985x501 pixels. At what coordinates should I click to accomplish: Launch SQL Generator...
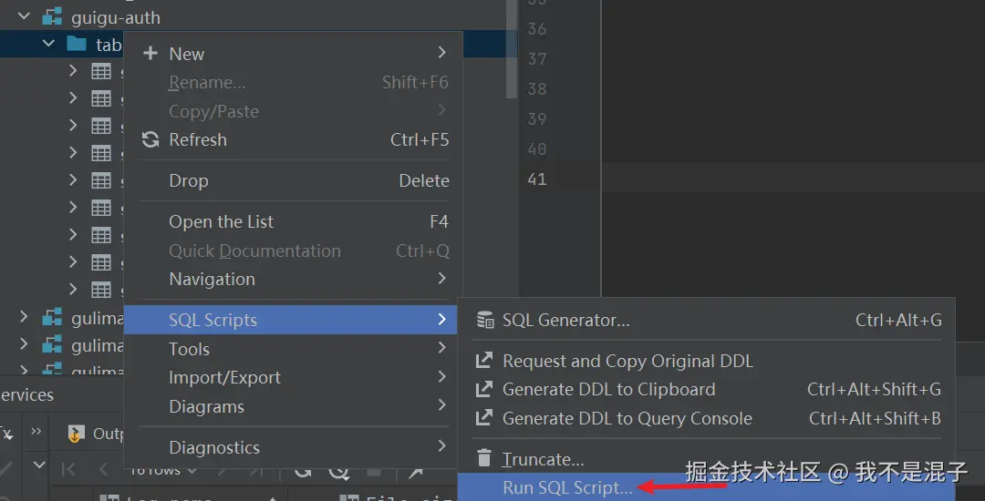tap(707, 320)
